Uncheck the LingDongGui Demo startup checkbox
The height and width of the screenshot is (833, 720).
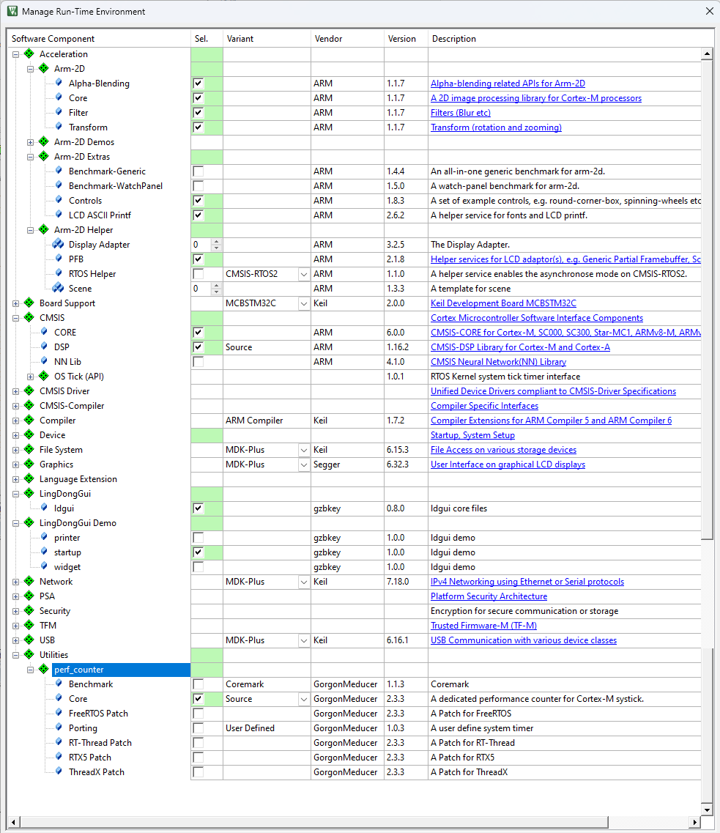point(198,552)
